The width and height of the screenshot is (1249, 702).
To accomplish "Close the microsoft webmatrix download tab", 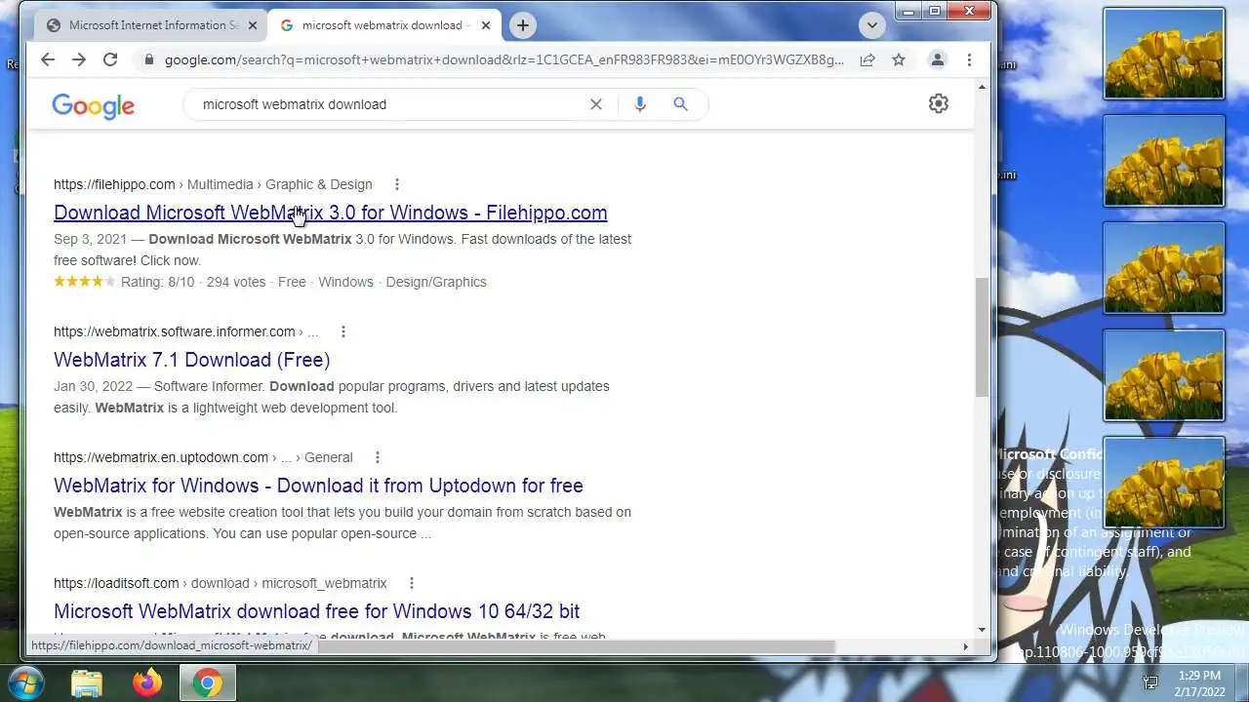I will click(486, 25).
